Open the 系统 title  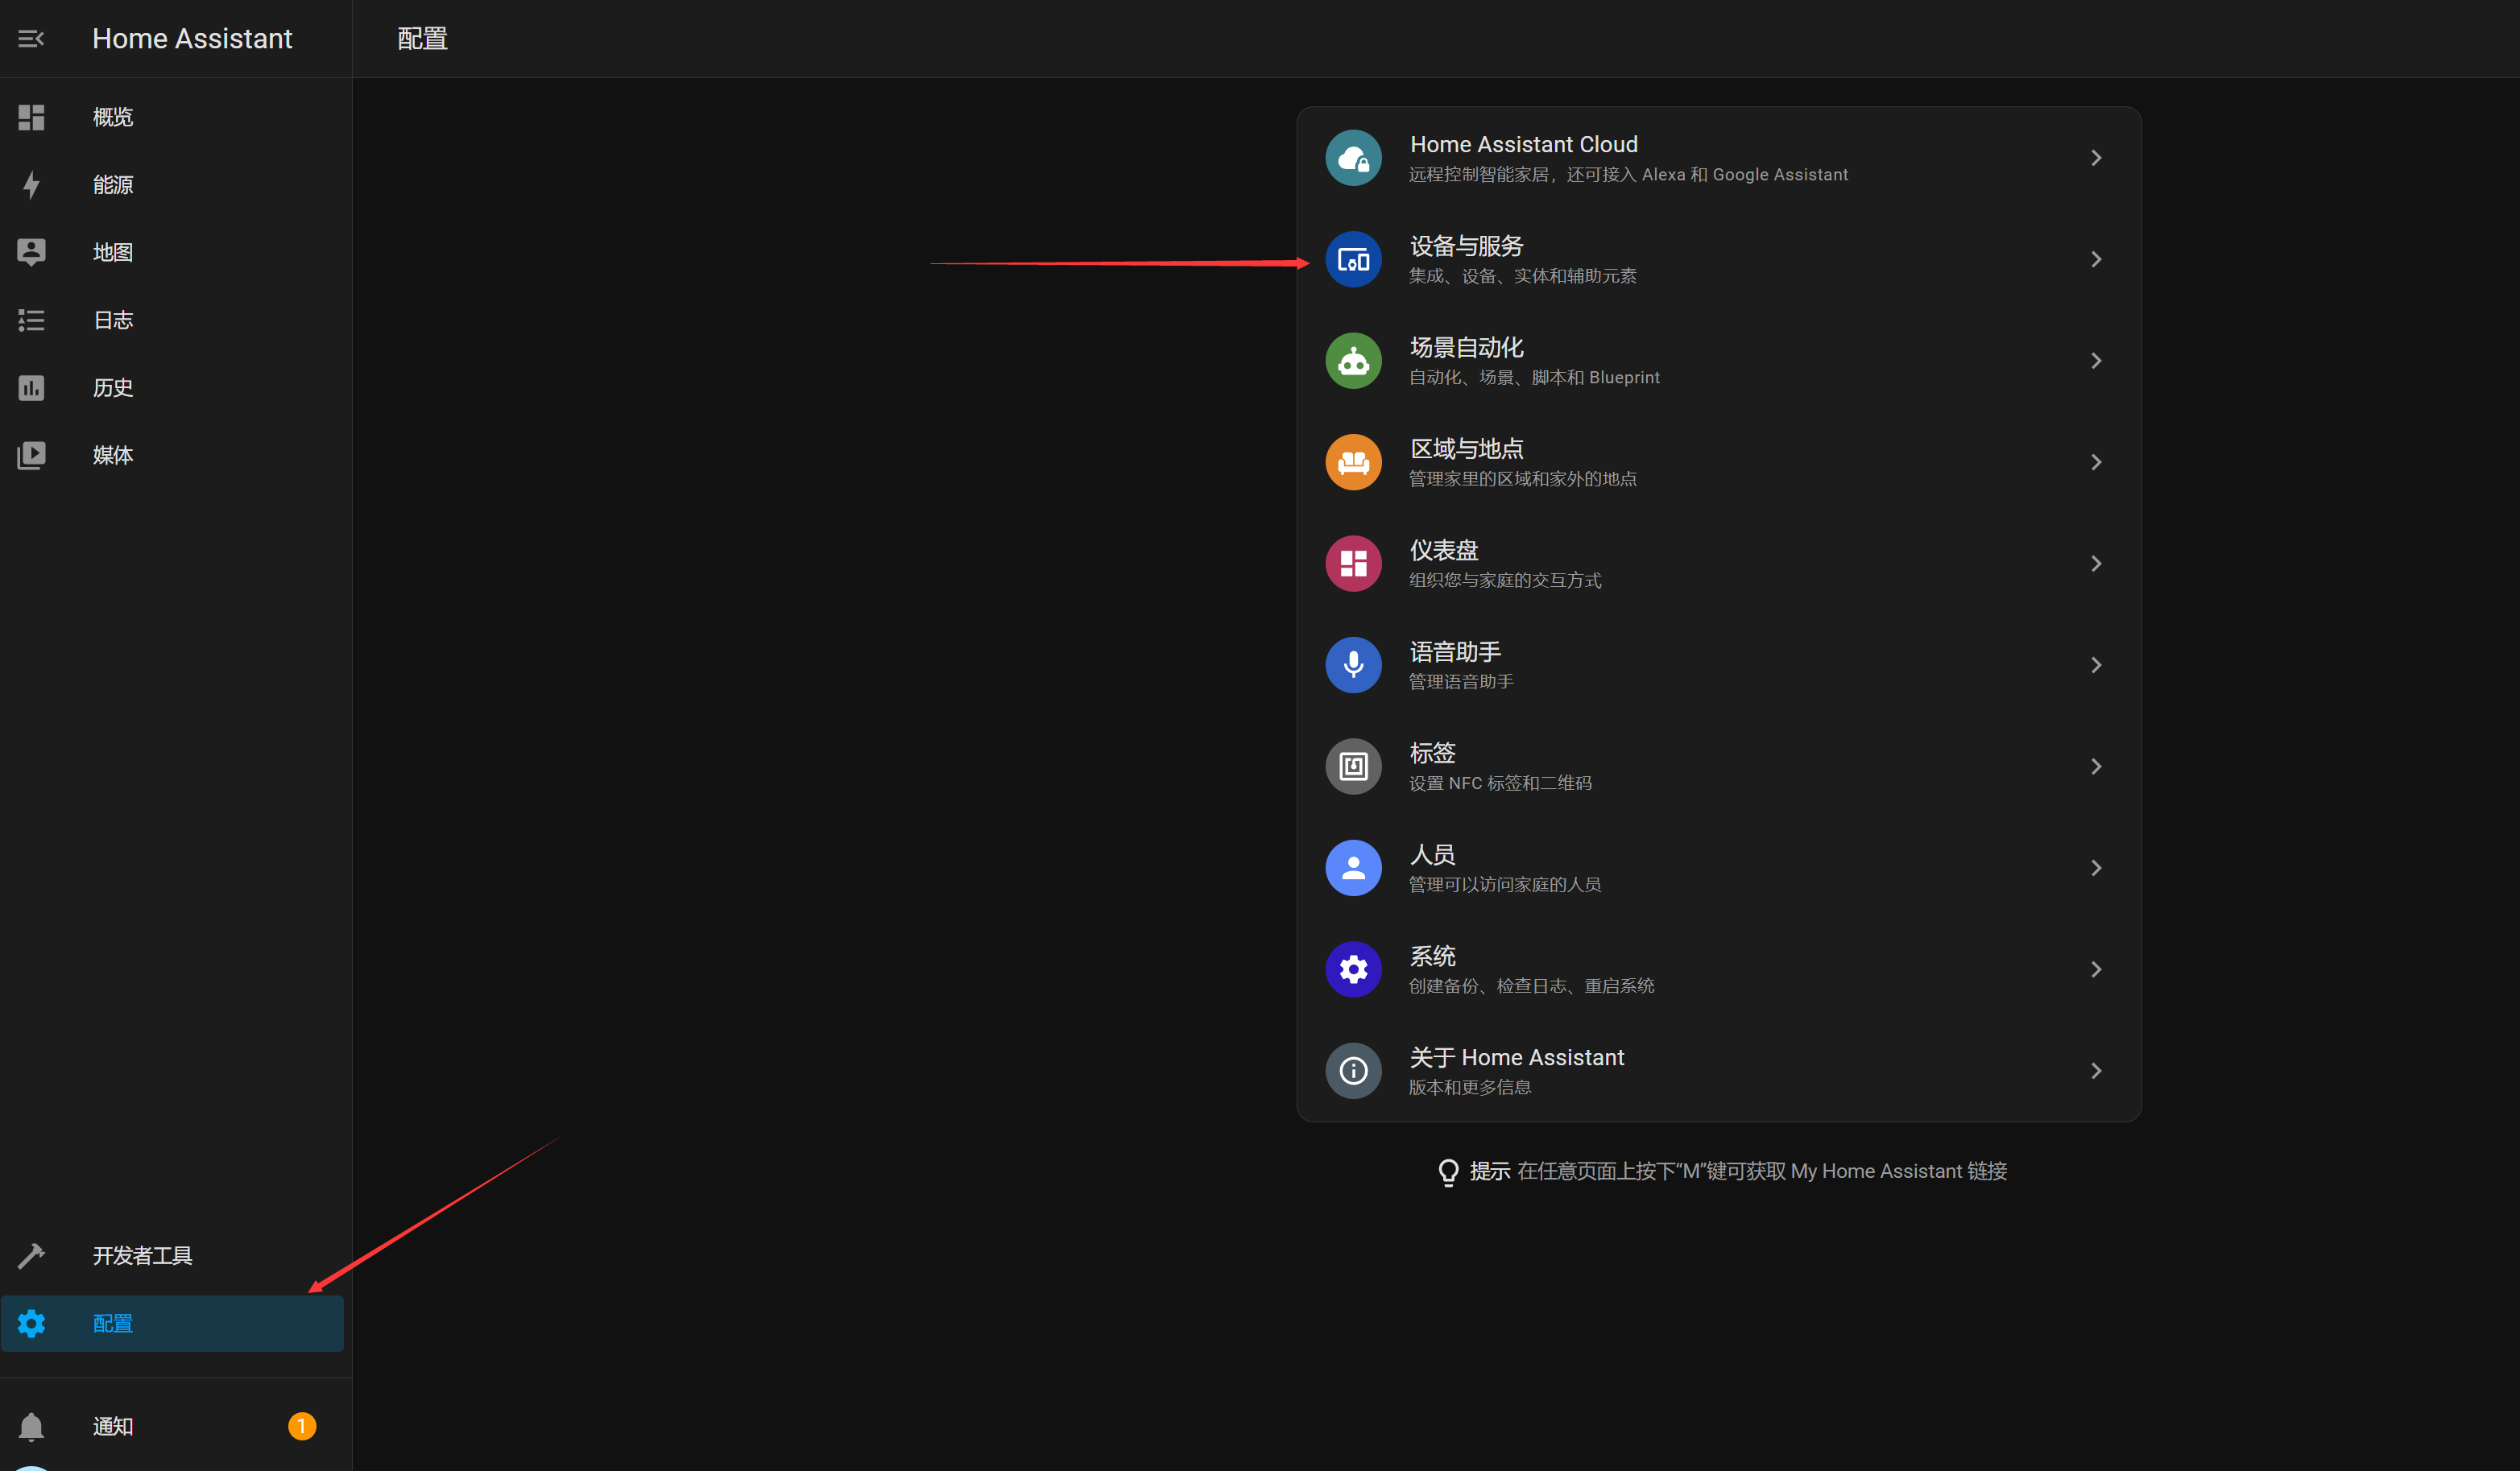[1432, 956]
